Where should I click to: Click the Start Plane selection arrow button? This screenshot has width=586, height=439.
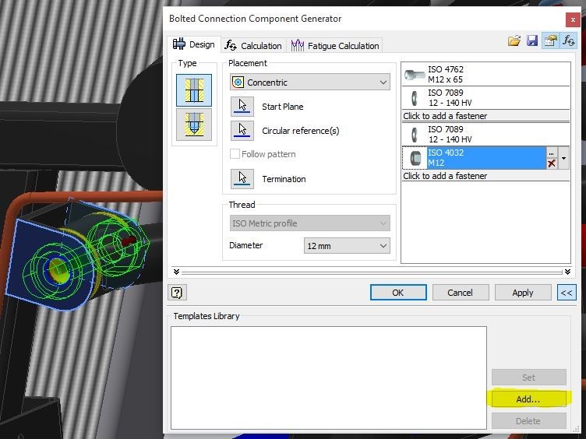(242, 107)
